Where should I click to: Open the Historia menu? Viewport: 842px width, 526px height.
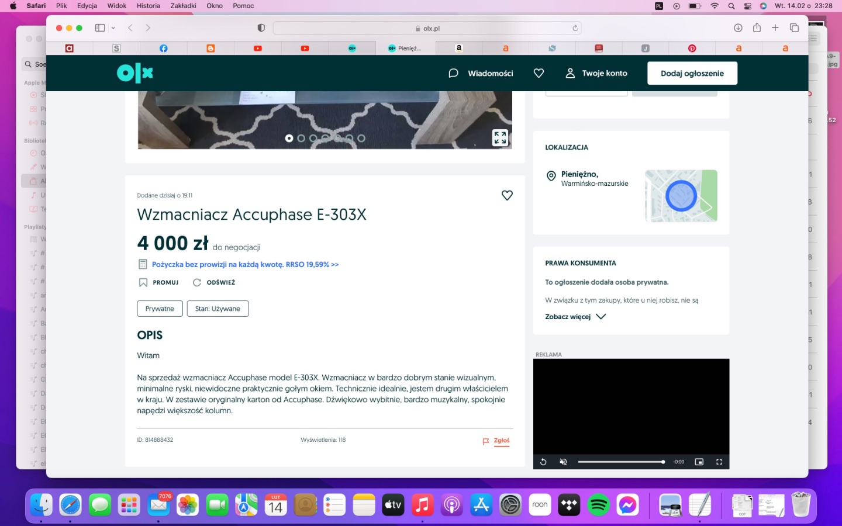(x=149, y=6)
